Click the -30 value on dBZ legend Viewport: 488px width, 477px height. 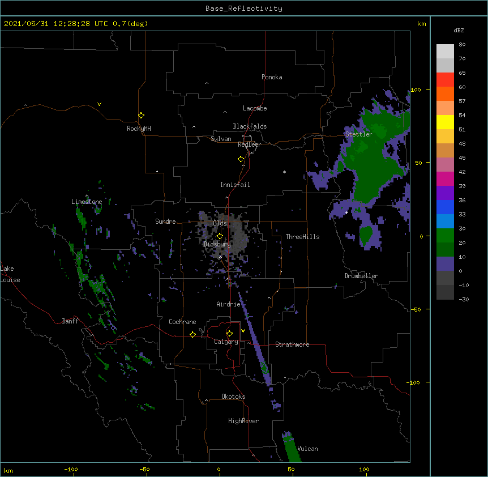(464, 300)
